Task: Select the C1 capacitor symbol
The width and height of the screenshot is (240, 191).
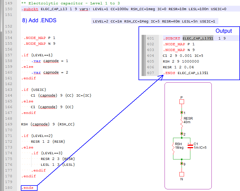Action: (x=190, y=147)
